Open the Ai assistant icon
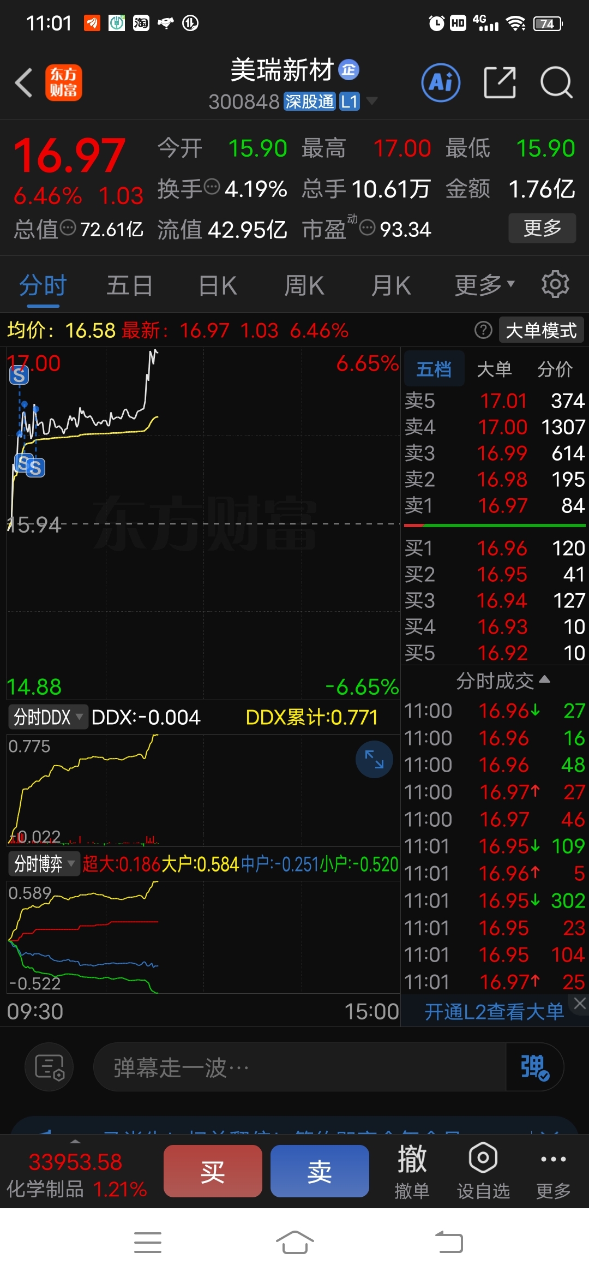 tap(441, 83)
